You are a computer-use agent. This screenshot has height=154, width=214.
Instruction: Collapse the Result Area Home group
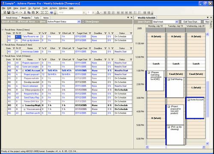click(x=3, y=30)
